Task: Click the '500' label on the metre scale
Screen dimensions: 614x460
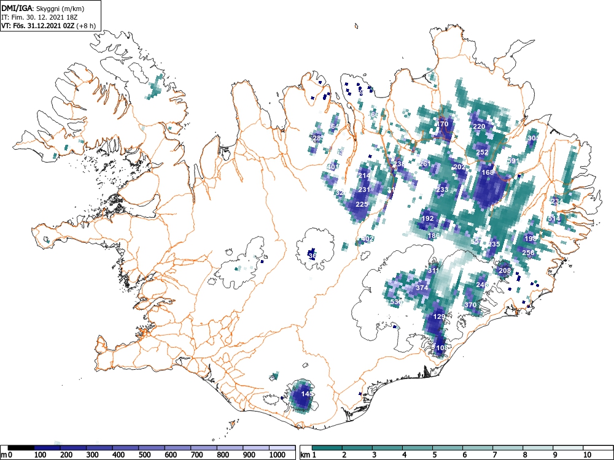Action: 145,455
